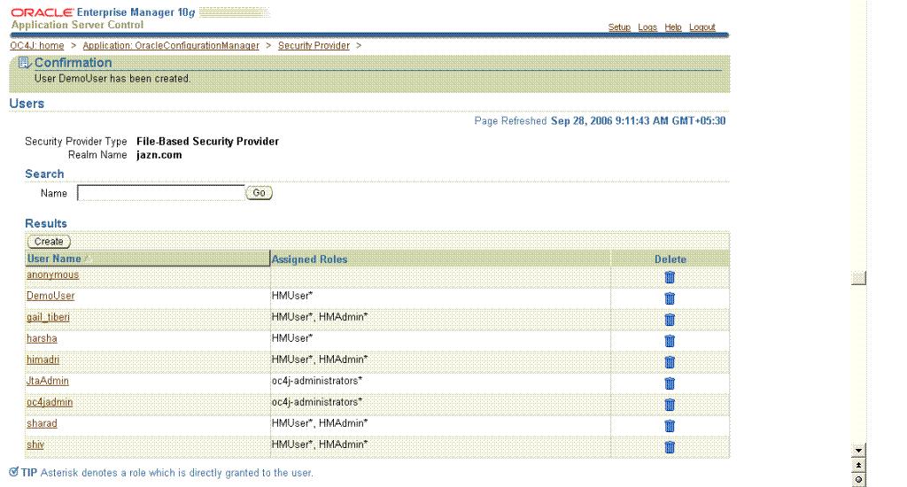Go to Application: OracleConfigurationManager breadcrumb
Viewport: 907px width, 487px height.
coord(171,46)
